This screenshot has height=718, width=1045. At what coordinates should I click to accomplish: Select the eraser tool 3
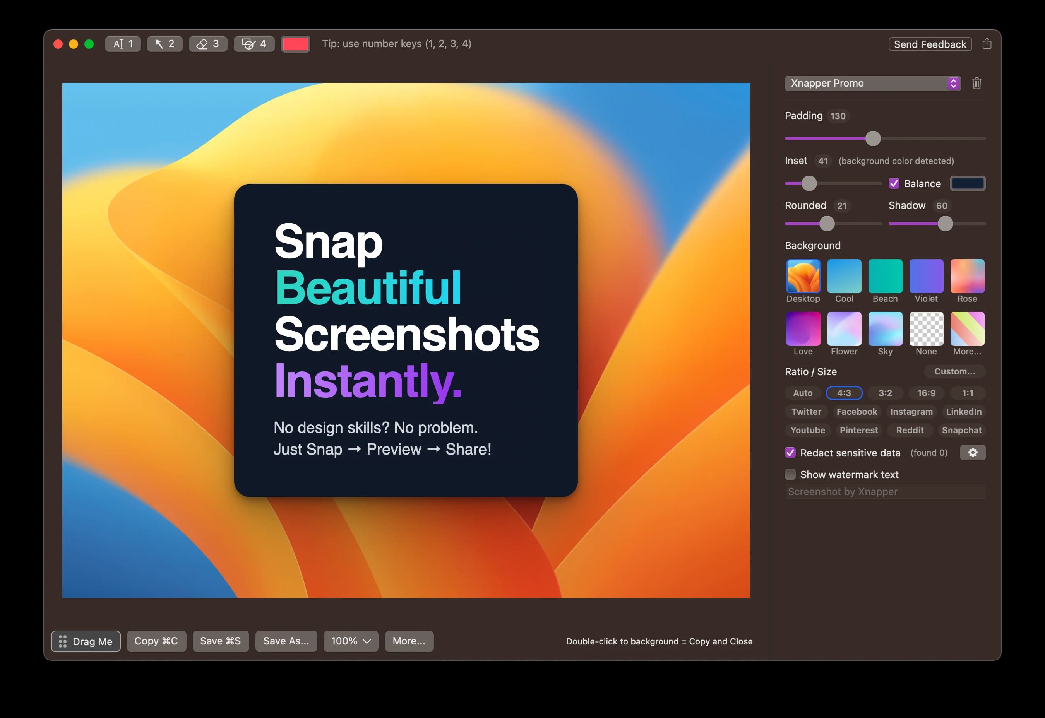pyautogui.click(x=208, y=44)
